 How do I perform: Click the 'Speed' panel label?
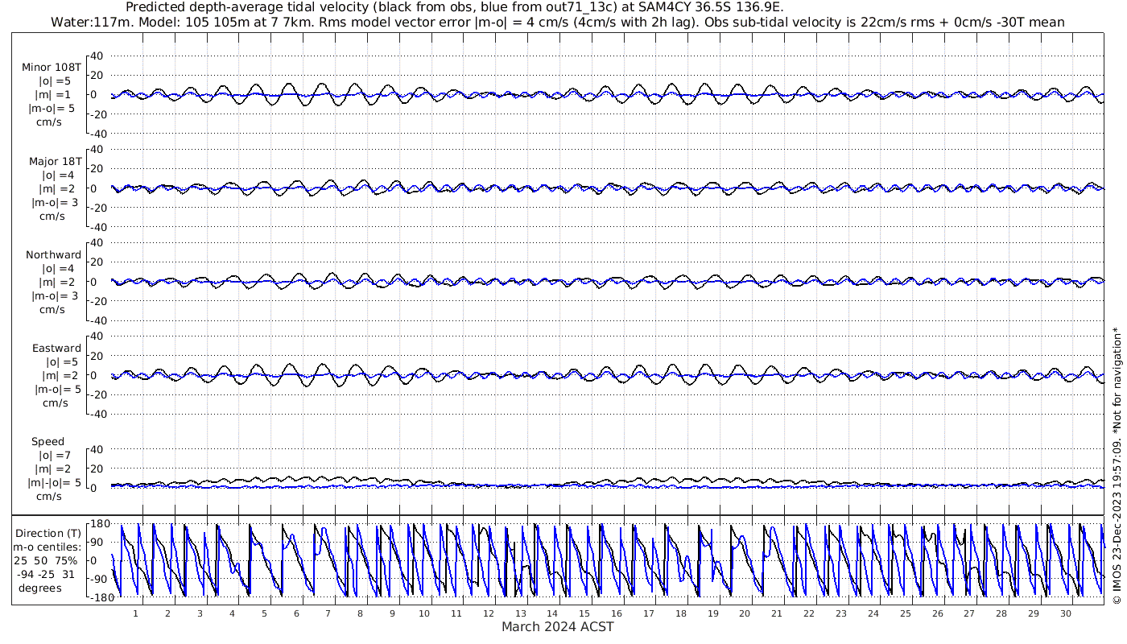click(48, 441)
